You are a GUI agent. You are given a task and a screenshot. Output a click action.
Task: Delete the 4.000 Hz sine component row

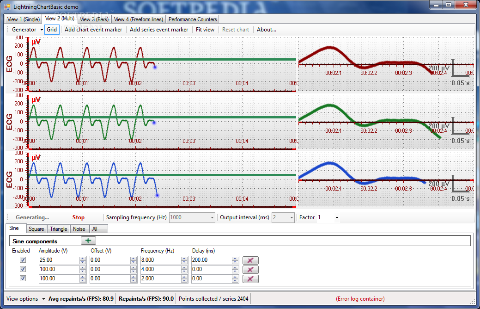click(x=250, y=270)
